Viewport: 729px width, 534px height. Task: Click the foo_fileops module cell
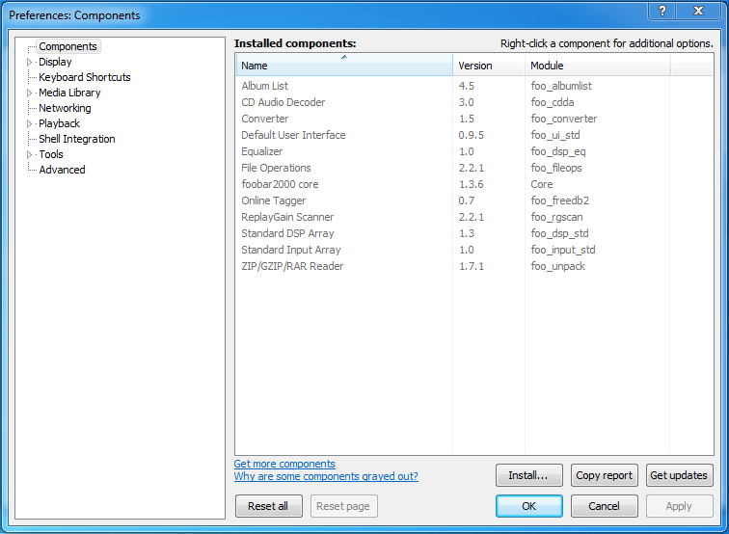[556, 168]
